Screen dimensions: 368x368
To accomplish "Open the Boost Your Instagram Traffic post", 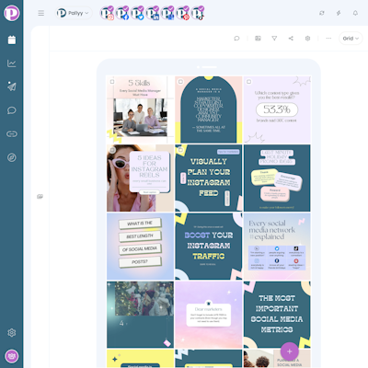I will click(209, 247).
